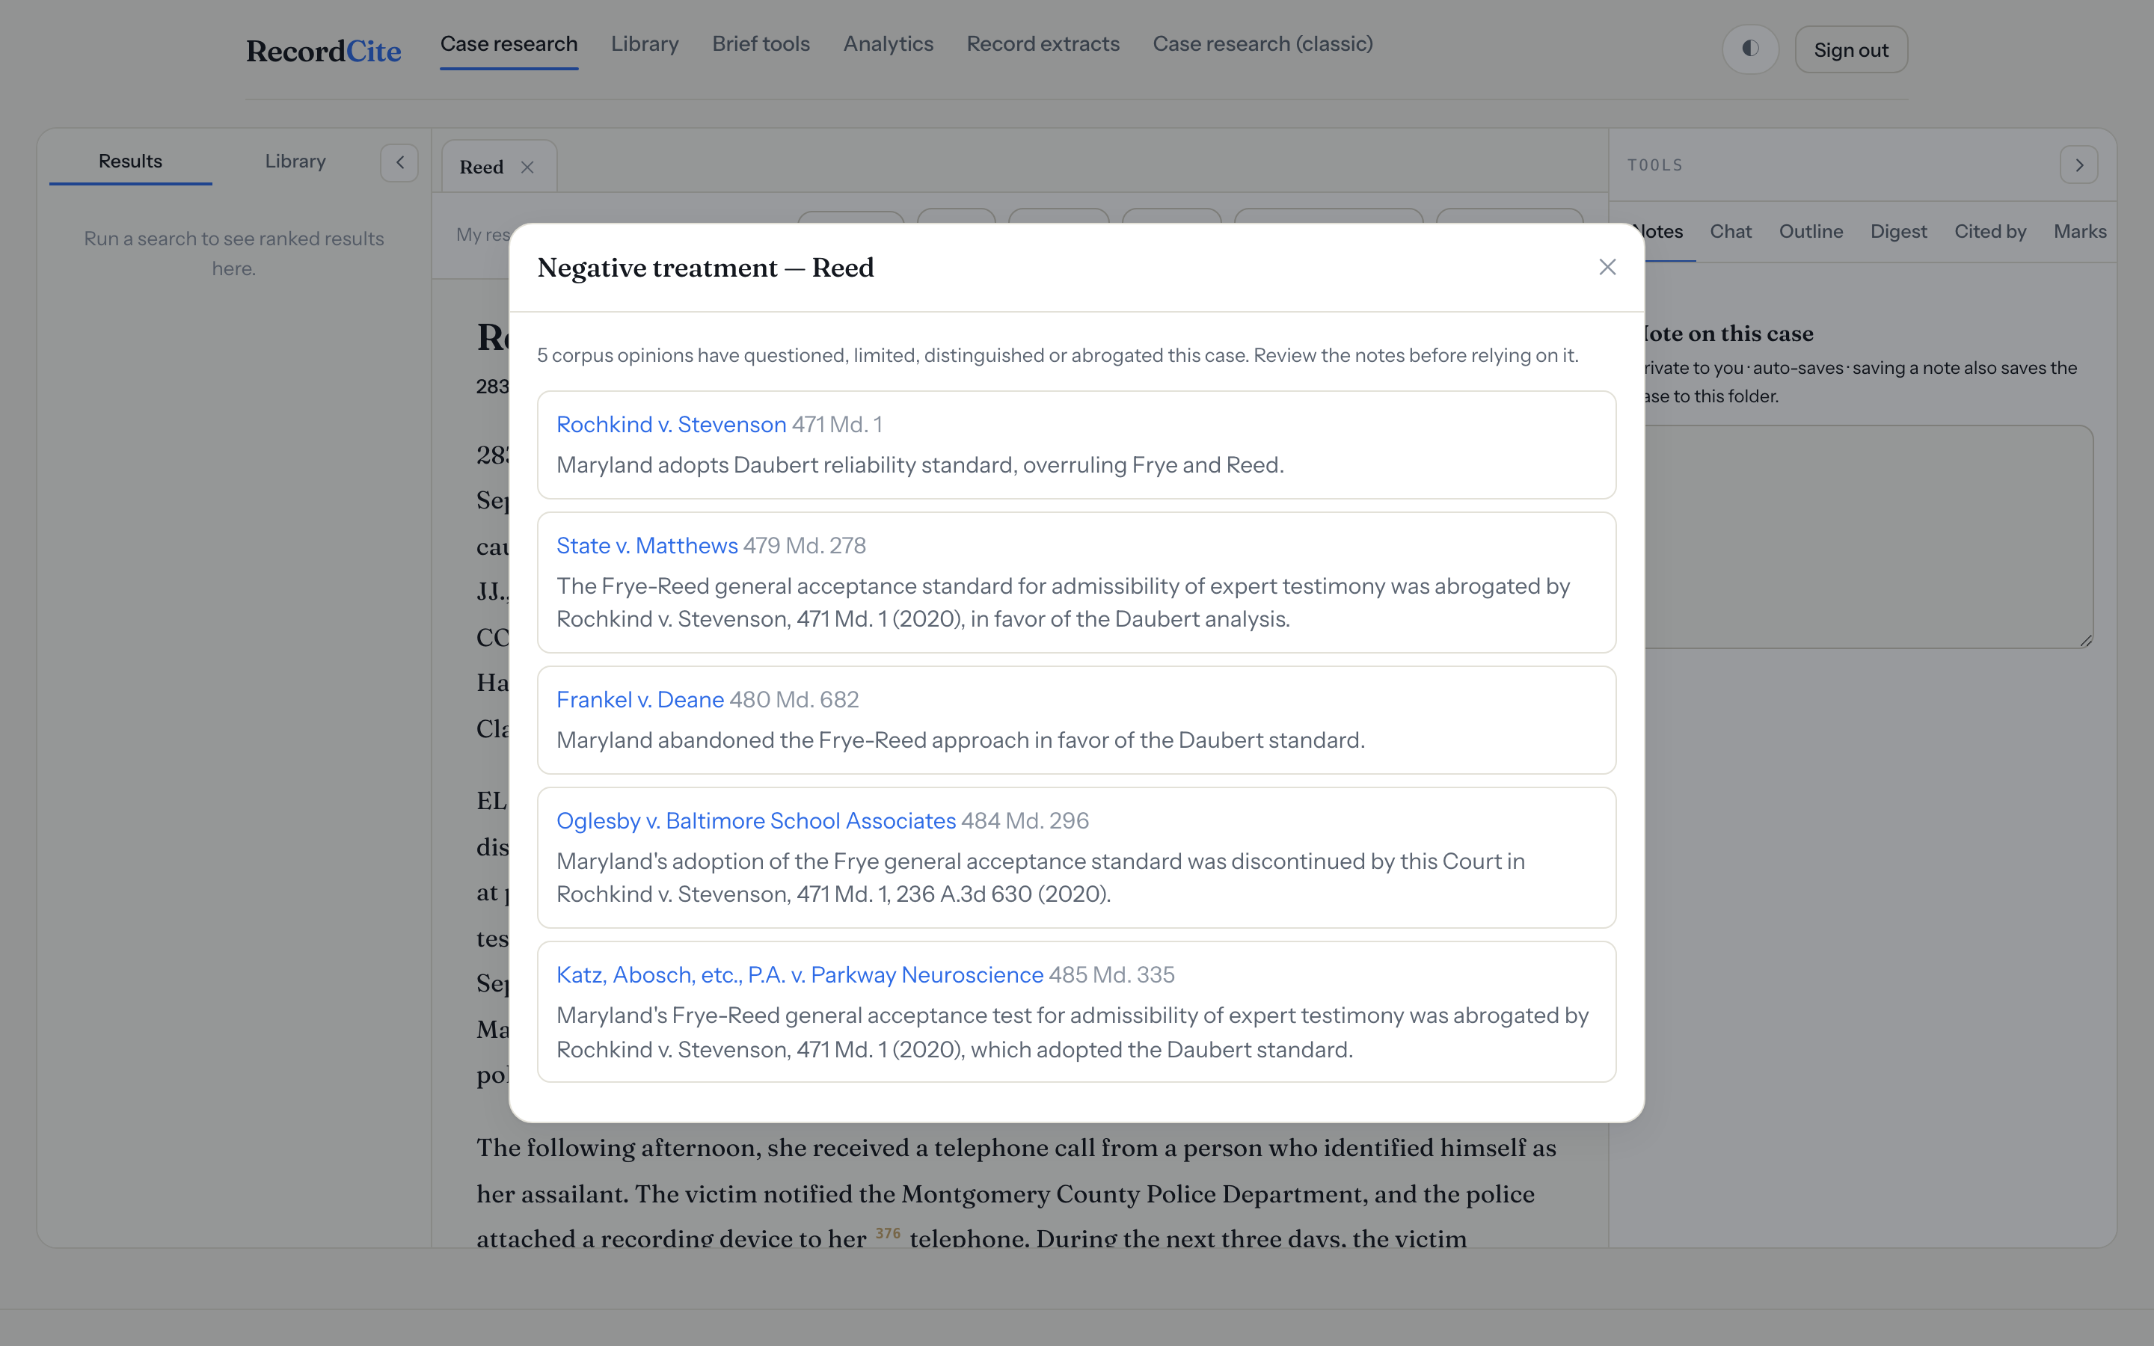The image size is (2154, 1346).
Task: Click the '5 corpus opinions have questioned' summary
Action: point(1058,355)
